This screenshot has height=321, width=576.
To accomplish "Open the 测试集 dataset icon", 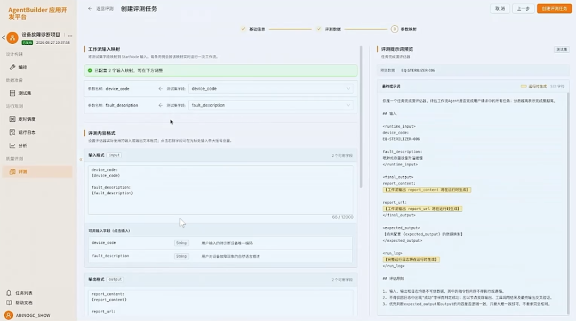I will pyautogui.click(x=12, y=93).
